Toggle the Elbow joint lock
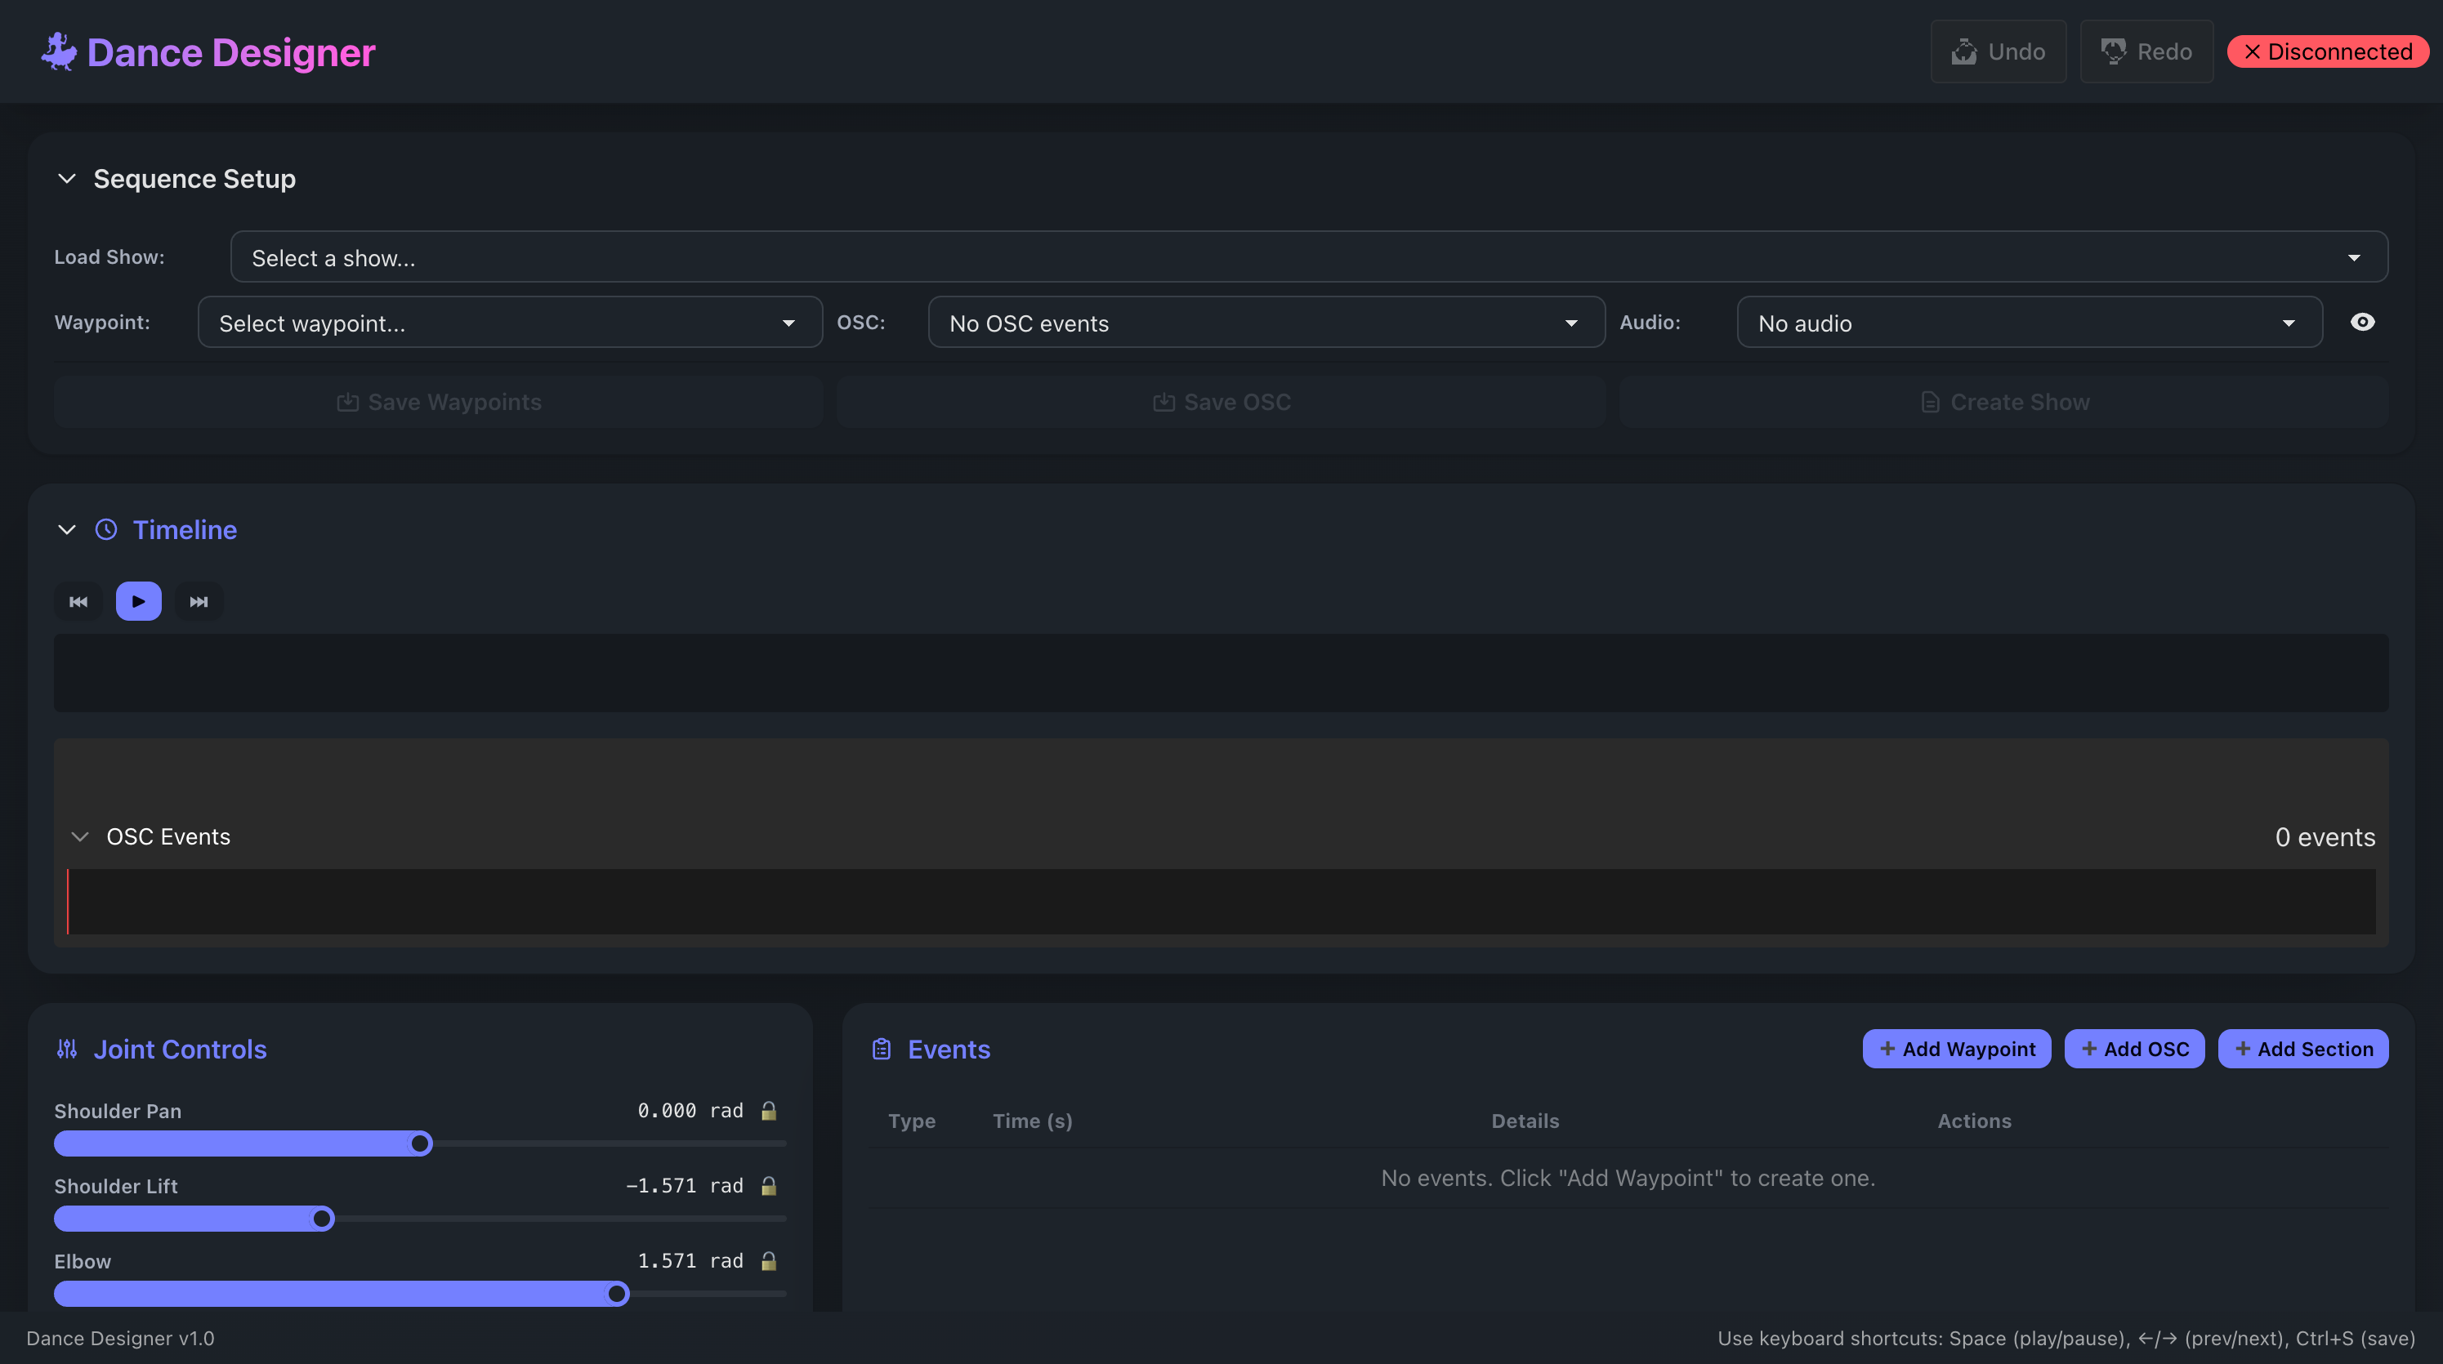 pyautogui.click(x=769, y=1261)
